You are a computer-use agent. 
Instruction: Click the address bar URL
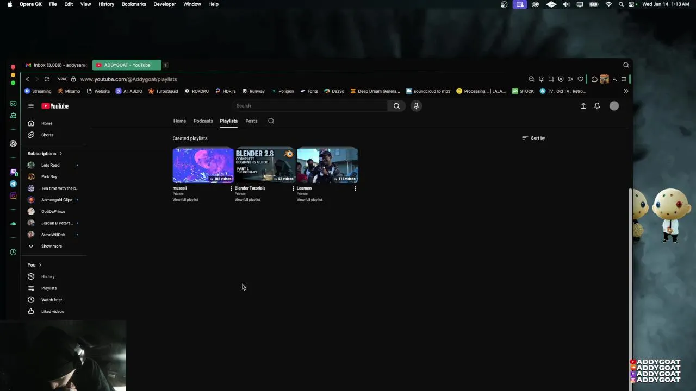point(128,79)
